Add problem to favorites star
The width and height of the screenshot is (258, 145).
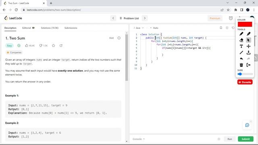tap(53, 46)
